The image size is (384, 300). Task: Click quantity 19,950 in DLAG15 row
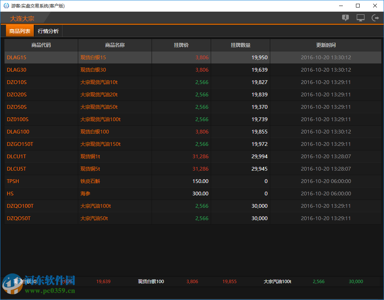(x=259, y=57)
